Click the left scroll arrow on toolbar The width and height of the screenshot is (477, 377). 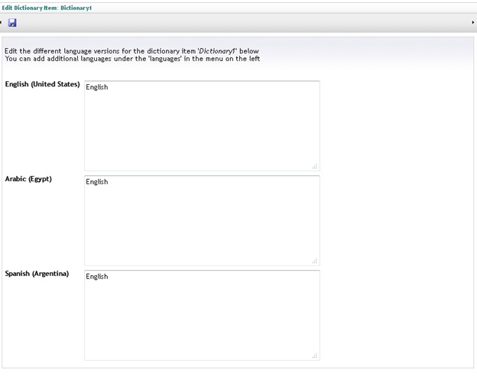click(x=2, y=23)
